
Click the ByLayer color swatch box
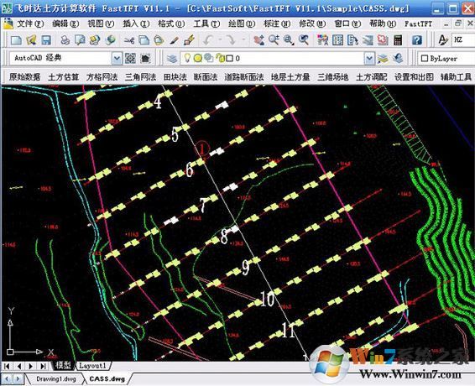coord(425,59)
